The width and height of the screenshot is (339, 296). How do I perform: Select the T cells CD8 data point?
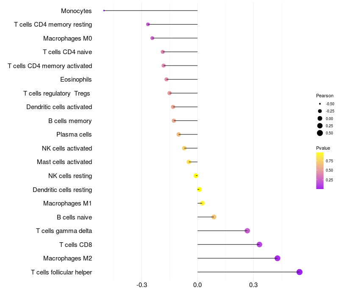pyautogui.click(x=259, y=244)
